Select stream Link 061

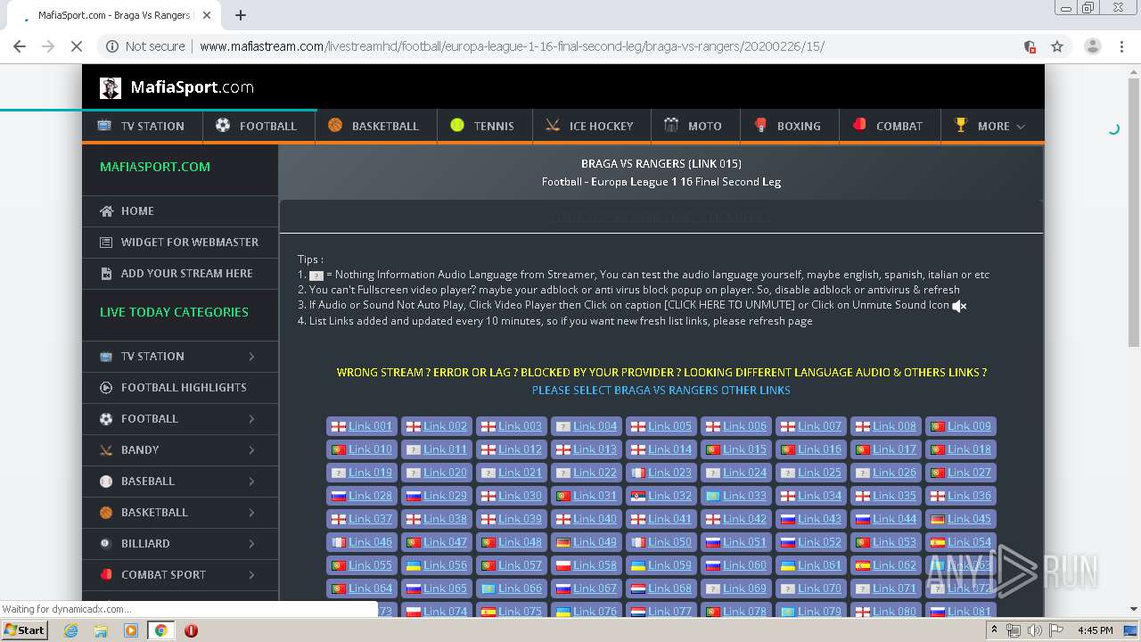pyautogui.click(x=810, y=565)
